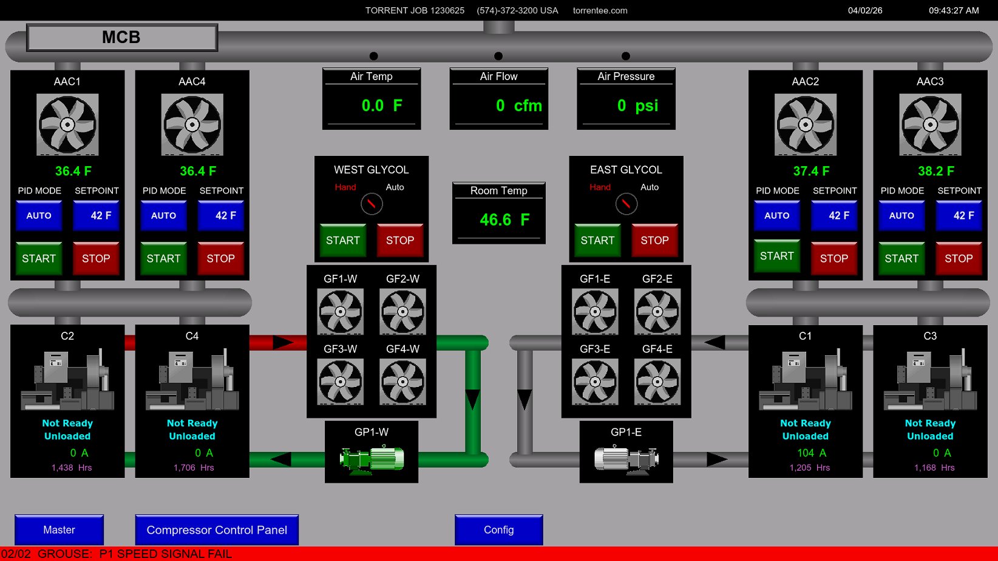The height and width of the screenshot is (561, 998).
Task: Click the C1 Not Ready status text
Action: click(x=806, y=423)
